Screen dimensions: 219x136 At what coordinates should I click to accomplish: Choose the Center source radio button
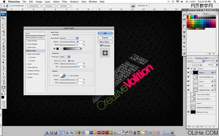(x=60, y=61)
